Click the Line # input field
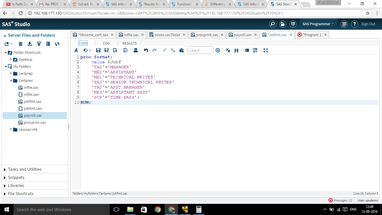The height and width of the screenshot is (215, 382). click(x=201, y=50)
